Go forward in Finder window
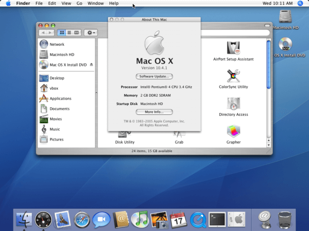This screenshot has height=231, width=309. [50, 33]
